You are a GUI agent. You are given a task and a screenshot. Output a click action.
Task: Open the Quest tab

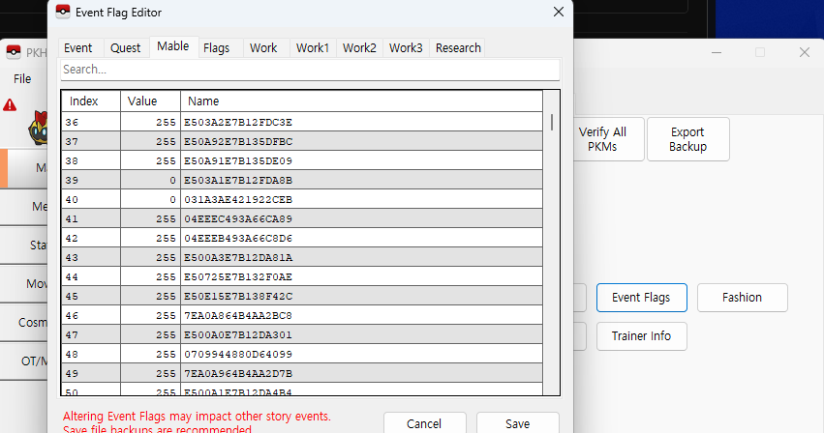click(125, 48)
